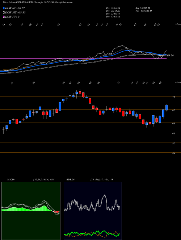Click the 71 price axis label
The height and width of the screenshot is (240, 181).
pos(173,97)
